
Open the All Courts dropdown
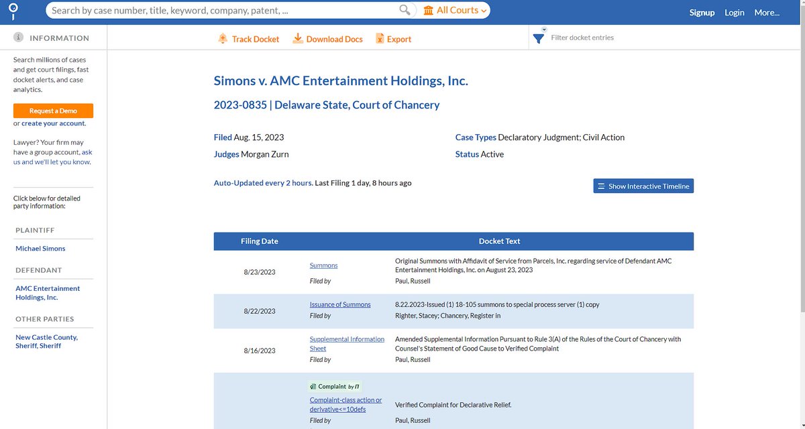[x=456, y=10]
